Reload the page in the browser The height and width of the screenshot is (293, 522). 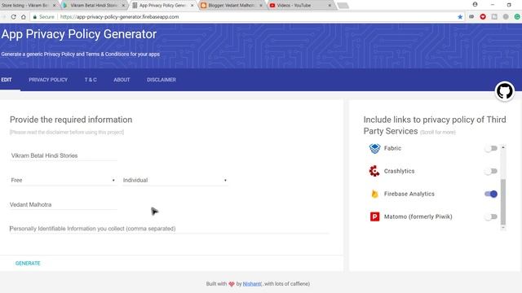pos(13,16)
